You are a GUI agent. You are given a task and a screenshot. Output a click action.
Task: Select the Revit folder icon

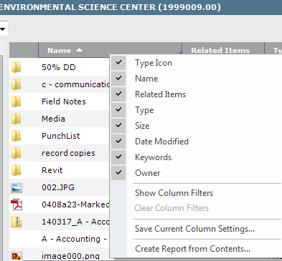pyautogui.click(x=16, y=170)
